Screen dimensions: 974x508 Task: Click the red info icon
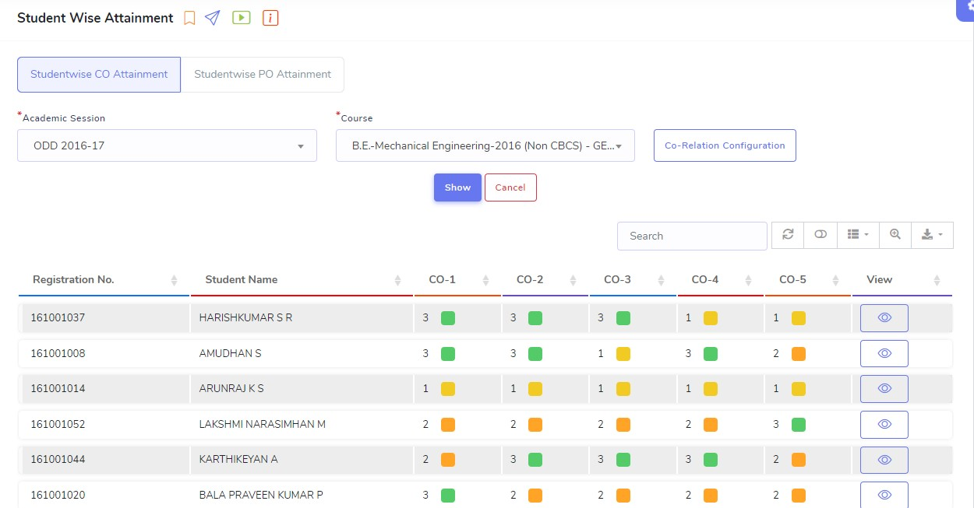point(270,18)
